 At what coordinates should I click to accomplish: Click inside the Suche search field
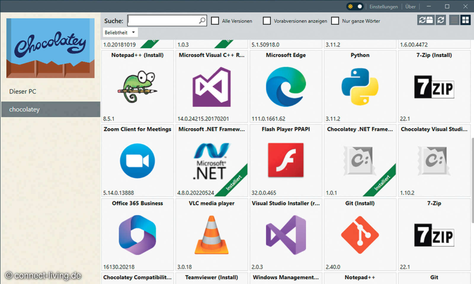(164, 20)
